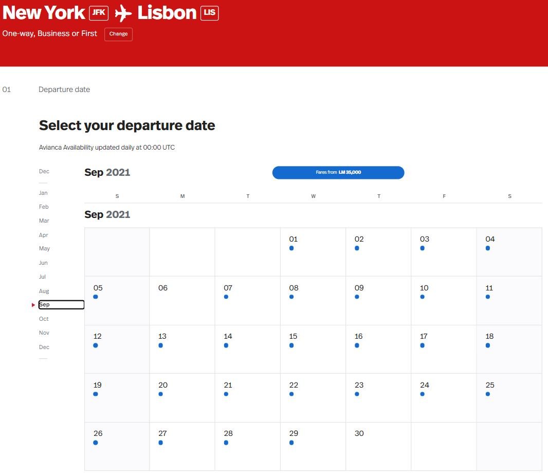
Task: Choose September 03 as departure date
Action: (444, 252)
